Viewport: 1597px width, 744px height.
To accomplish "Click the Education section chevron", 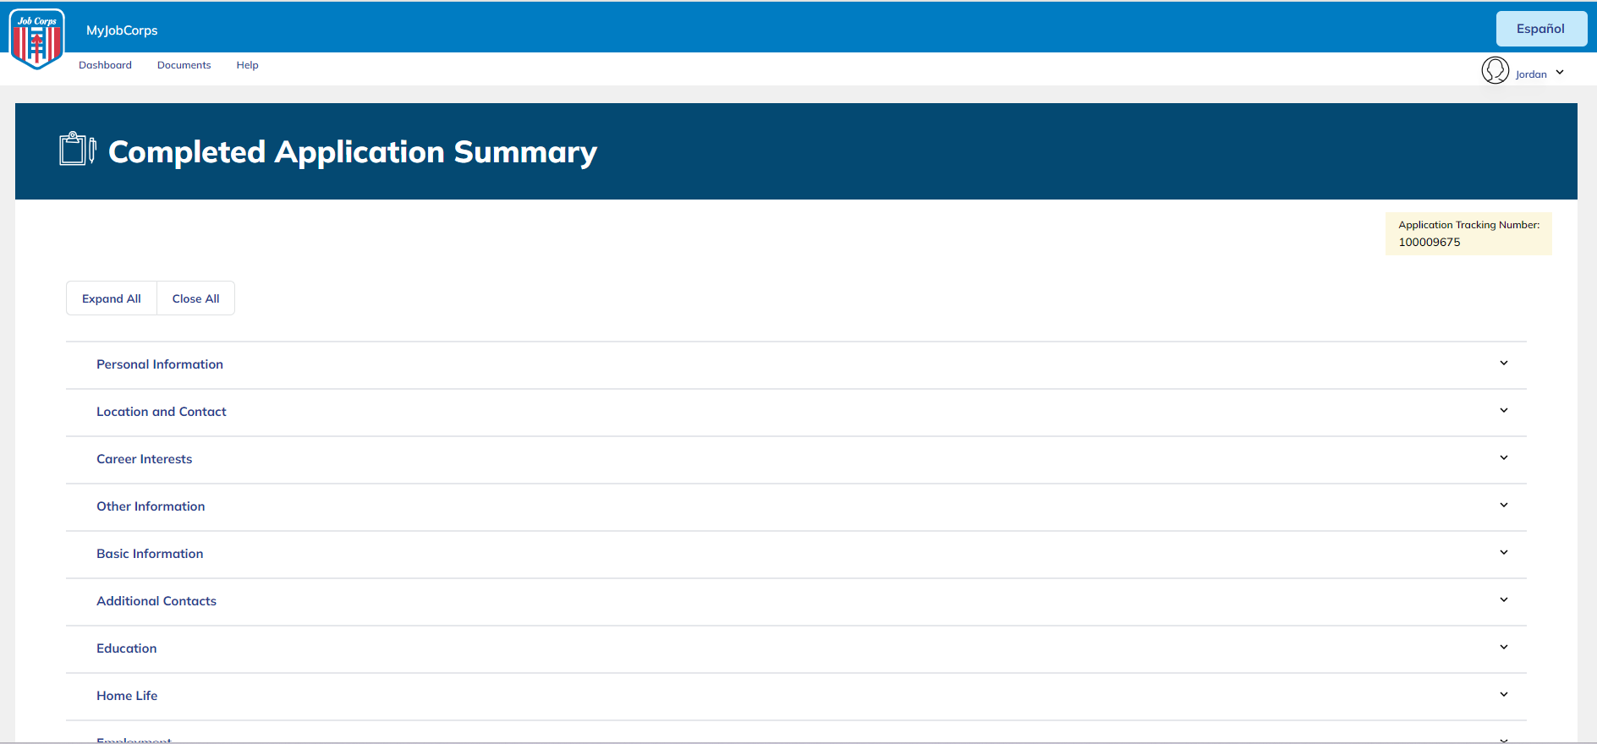I will pyautogui.click(x=1504, y=648).
